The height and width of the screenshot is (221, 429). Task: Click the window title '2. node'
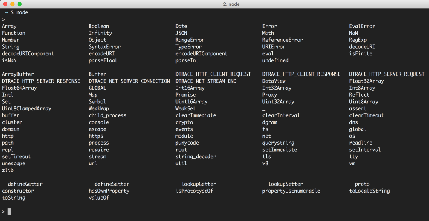point(214,4)
